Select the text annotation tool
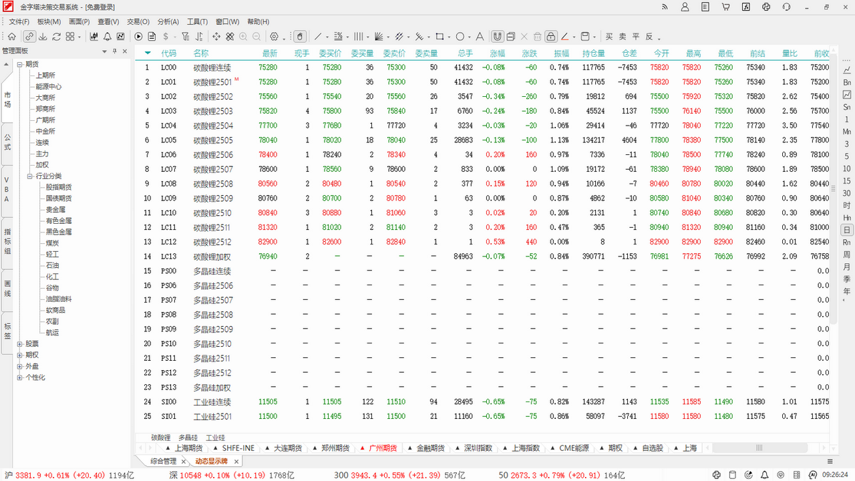This screenshot has width=855, height=481. [479, 36]
